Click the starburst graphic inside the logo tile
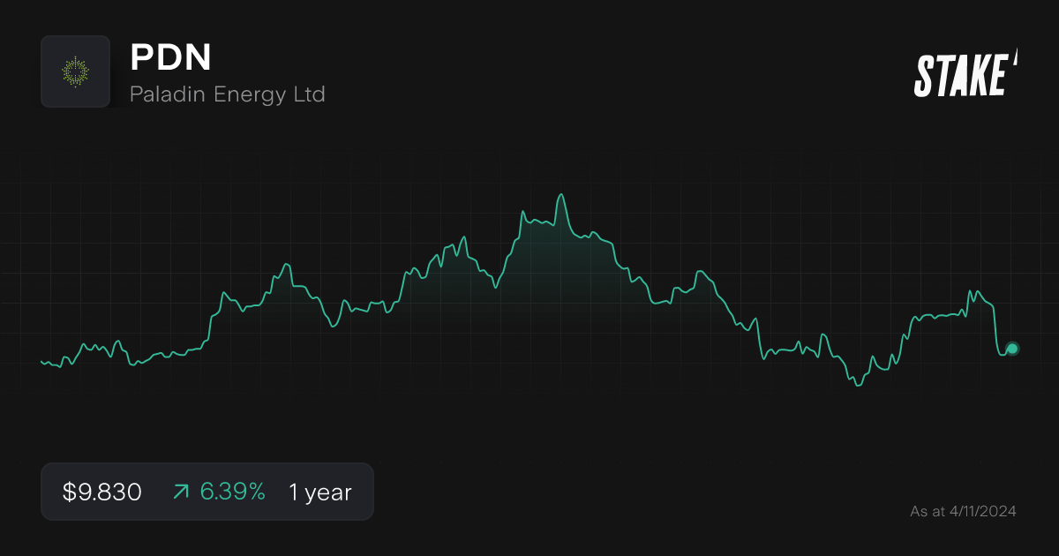 (76, 71)
